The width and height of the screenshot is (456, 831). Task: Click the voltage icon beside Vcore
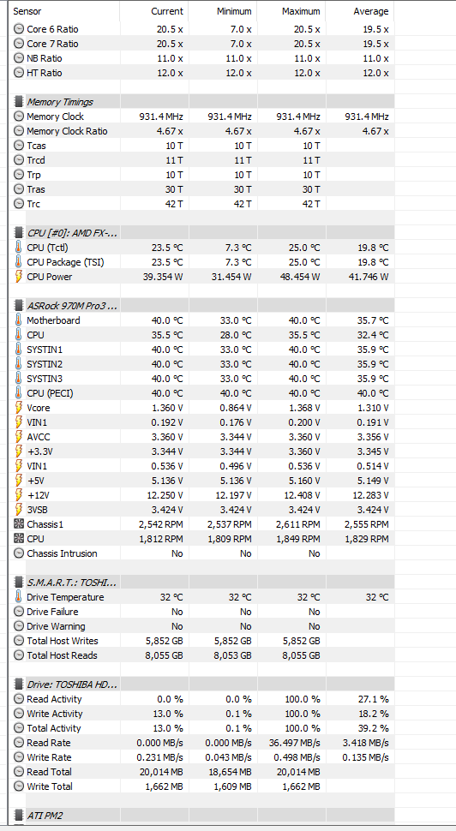pos(19,408)
